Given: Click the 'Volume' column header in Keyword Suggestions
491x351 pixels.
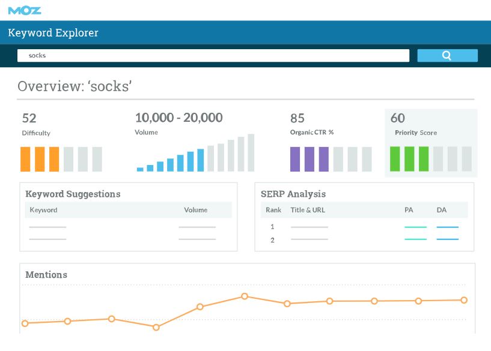Looking at the screenshot, I should [196, 210].
